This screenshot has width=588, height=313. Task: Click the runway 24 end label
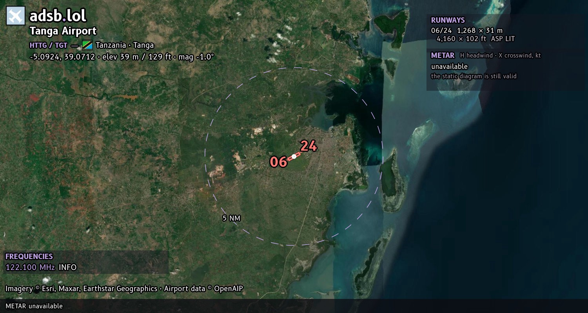[x=309, y=146]
